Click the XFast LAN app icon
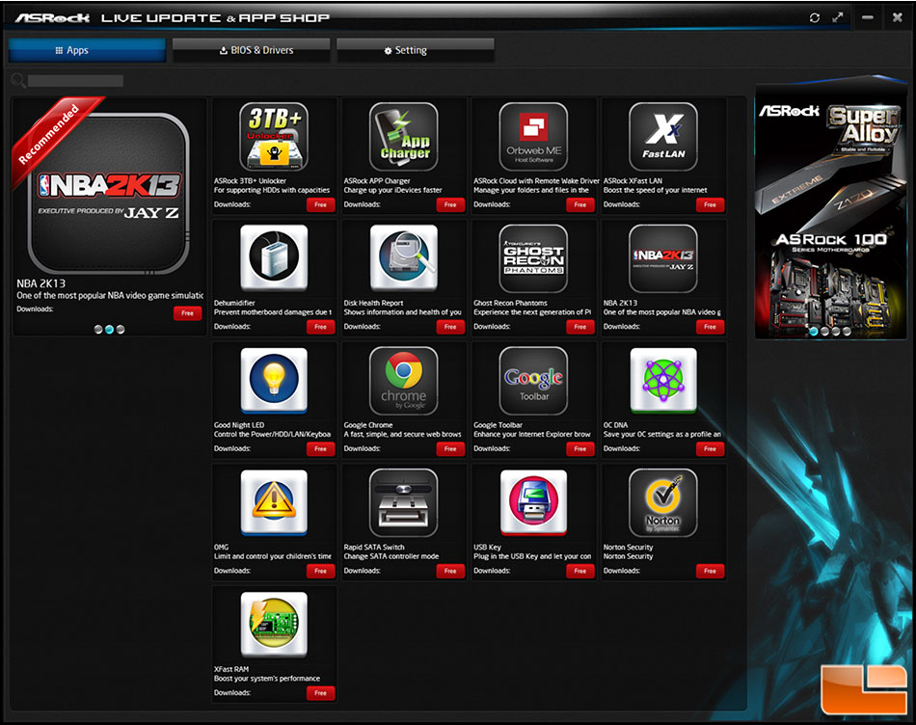This screenshot has width=916, height=725. [663, 137]
